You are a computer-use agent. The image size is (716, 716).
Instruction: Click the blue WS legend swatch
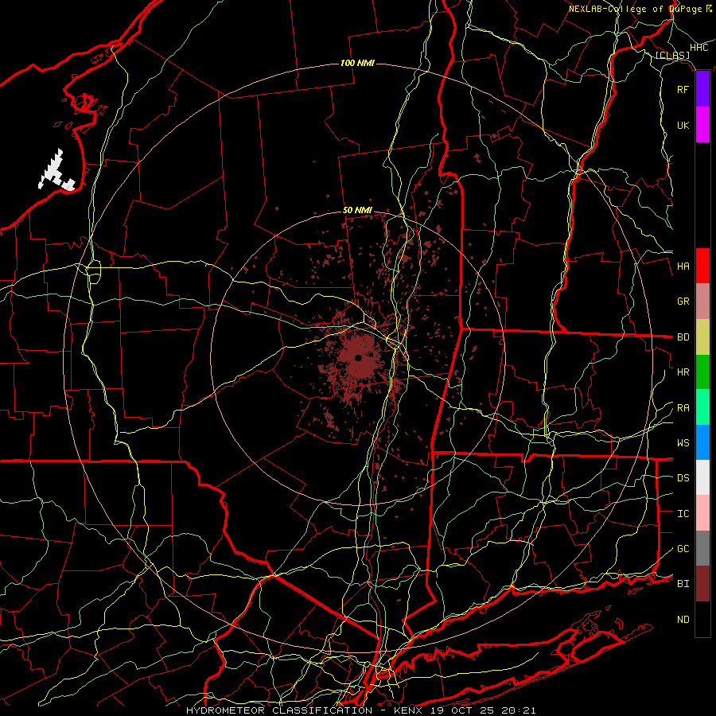[702, 442]
